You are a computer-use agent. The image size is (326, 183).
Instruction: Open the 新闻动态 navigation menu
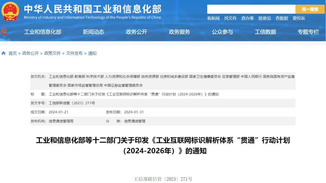(93, 32)
